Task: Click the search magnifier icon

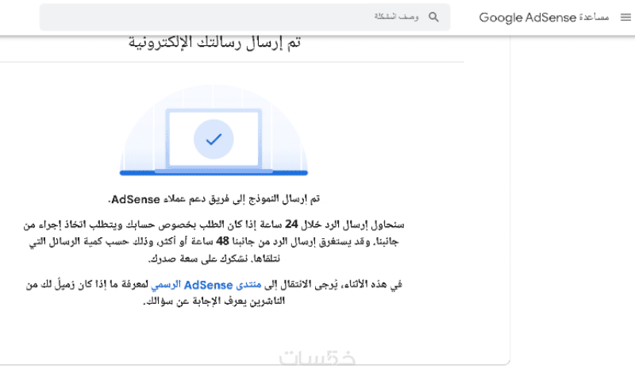Action: coord(433,17)
